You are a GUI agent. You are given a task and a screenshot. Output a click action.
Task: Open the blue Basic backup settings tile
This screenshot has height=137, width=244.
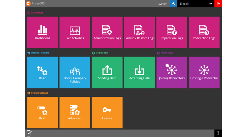coord(42,72)
